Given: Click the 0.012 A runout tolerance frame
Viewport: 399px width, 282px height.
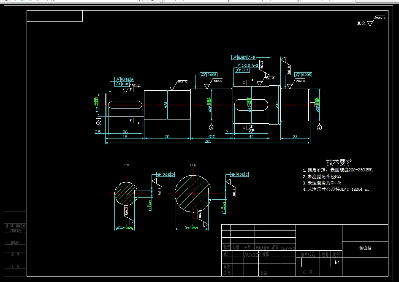Looking at the screenshot, I should [x=125, y=79].
